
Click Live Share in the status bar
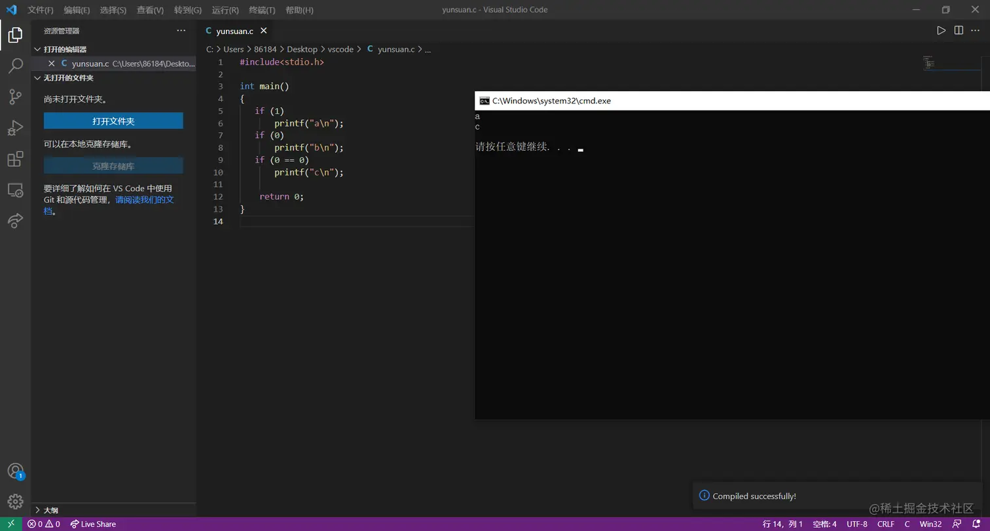click(93, 524)
